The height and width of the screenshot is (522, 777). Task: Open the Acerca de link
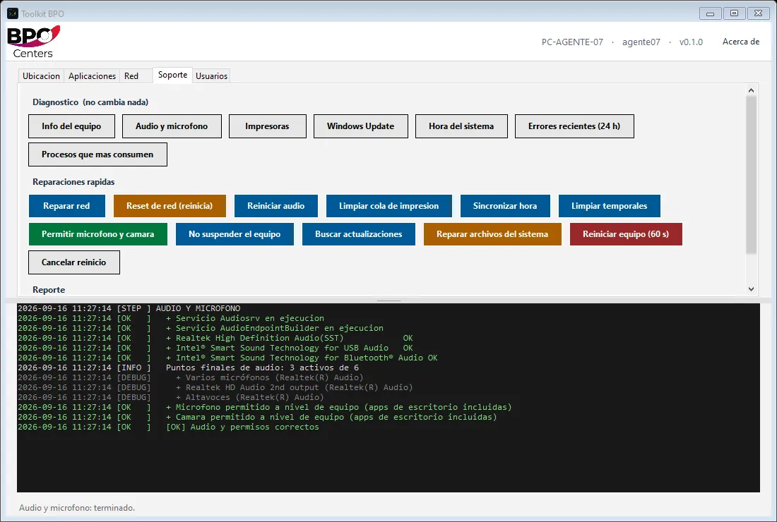[741, 42]
